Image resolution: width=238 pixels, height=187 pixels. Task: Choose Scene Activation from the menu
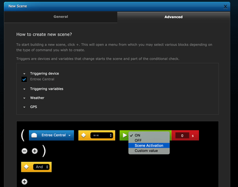[149, 146]
